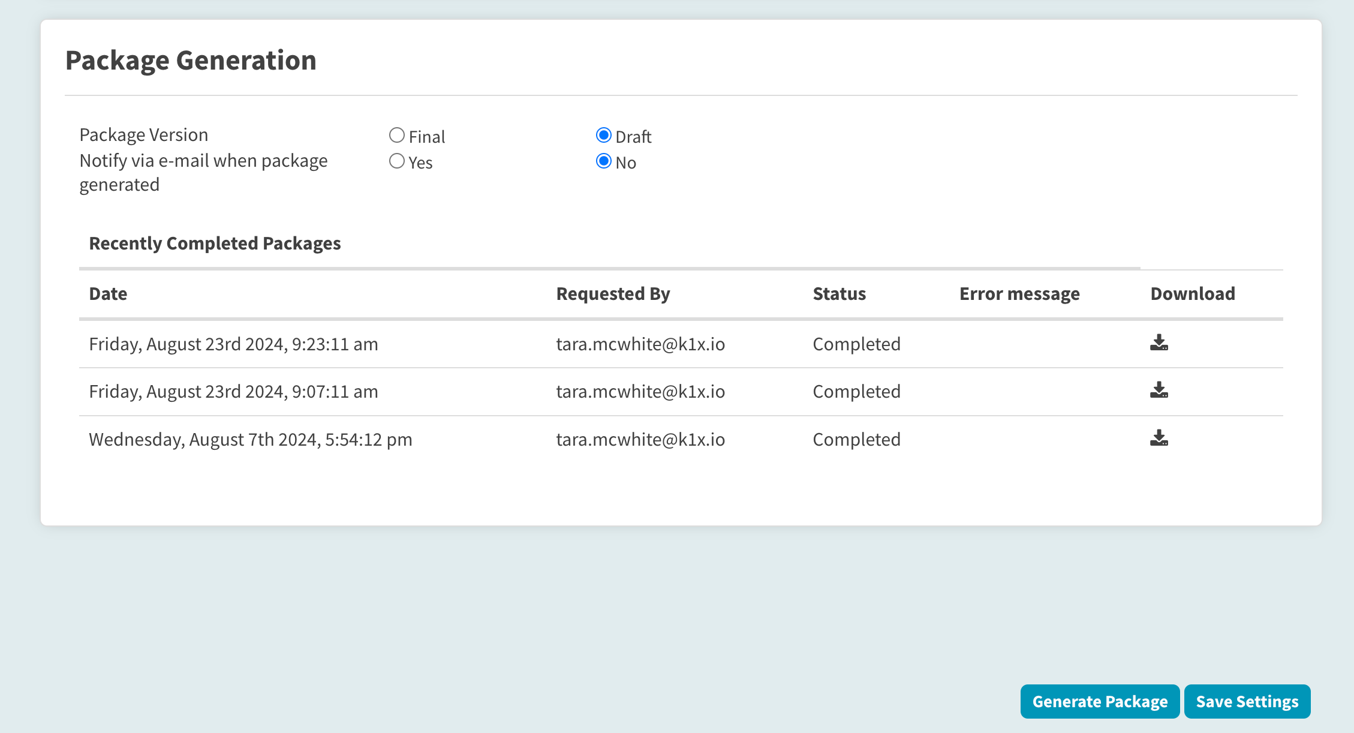Click the Wednesday, August 7th date cell
This screenshot has height=733, width=1354.
[x=250, y=440]
